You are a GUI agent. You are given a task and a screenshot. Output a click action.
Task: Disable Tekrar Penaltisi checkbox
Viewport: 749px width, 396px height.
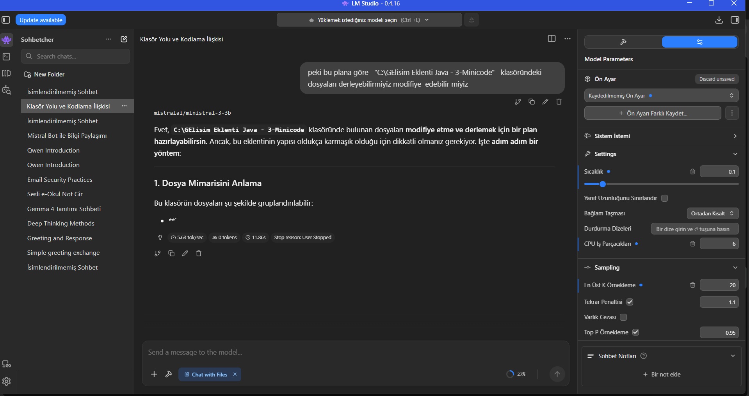[630, 302]
